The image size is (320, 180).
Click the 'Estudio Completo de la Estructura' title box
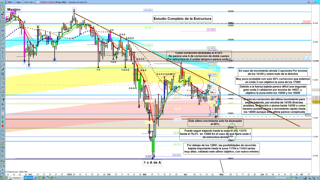click(x=182, y=19)
